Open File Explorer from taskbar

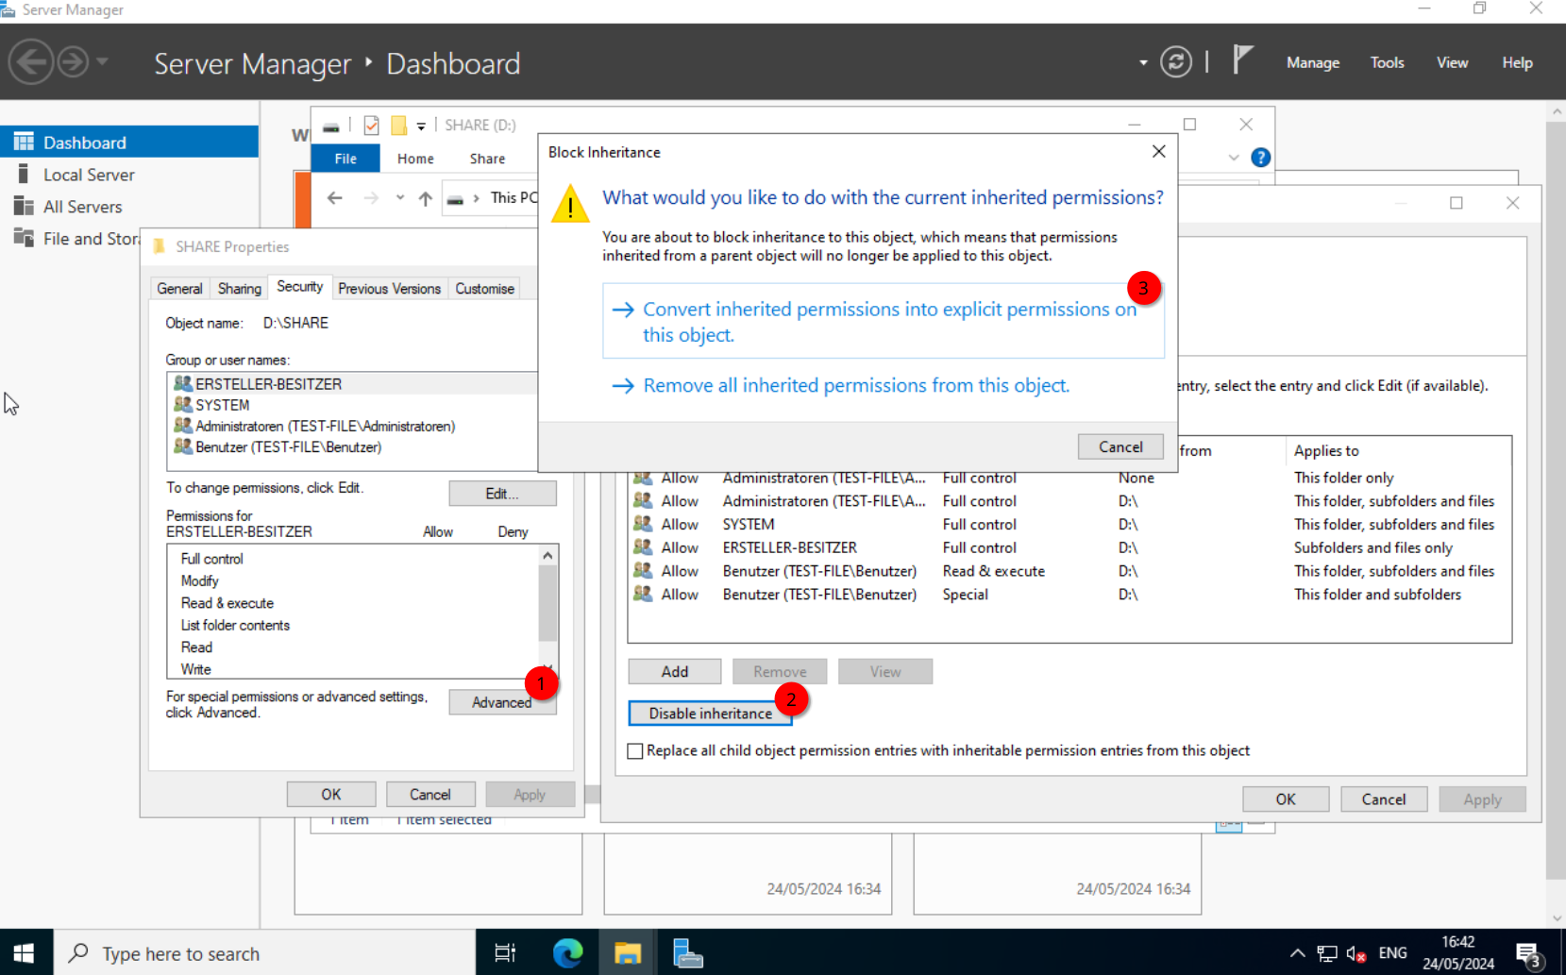pyautogui.click(x=628, y=953)
